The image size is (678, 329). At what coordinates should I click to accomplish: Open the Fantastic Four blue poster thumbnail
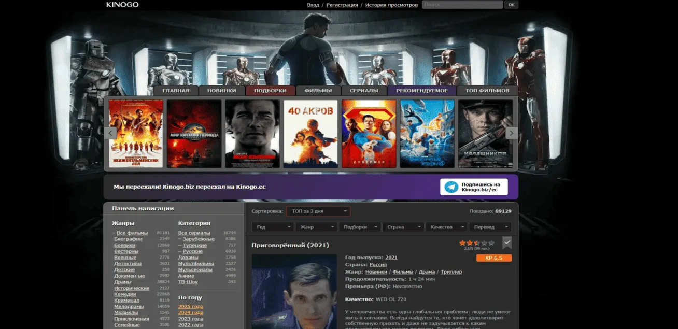click(427, 134)
